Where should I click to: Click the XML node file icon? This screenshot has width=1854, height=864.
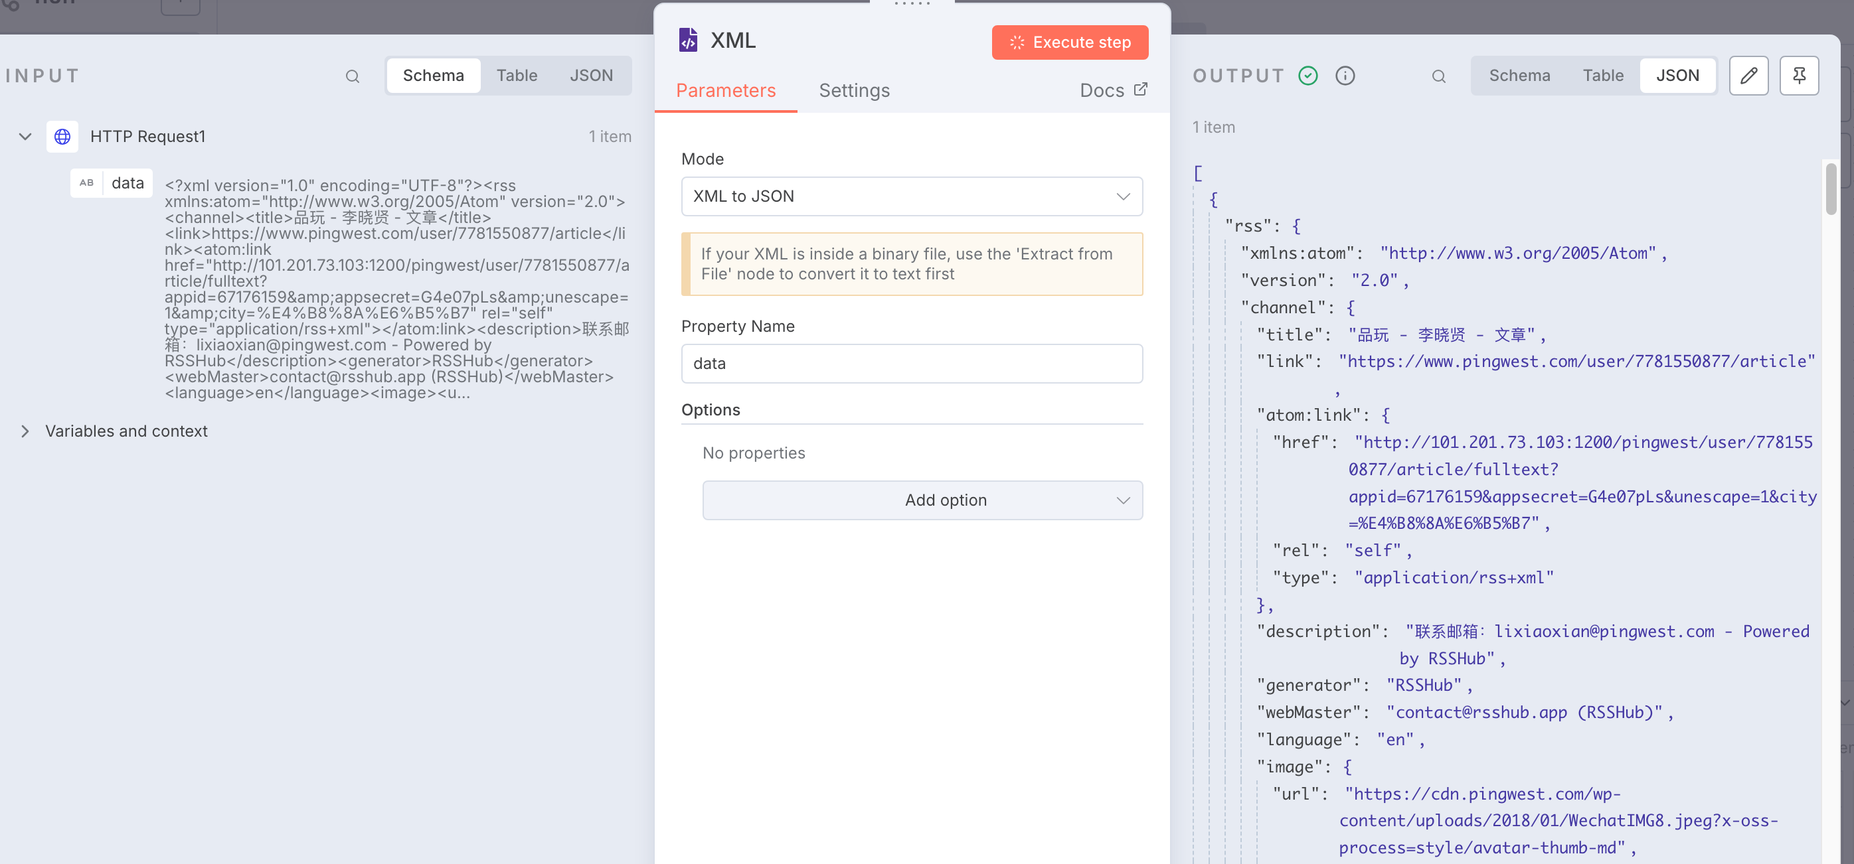coord(688,40)
